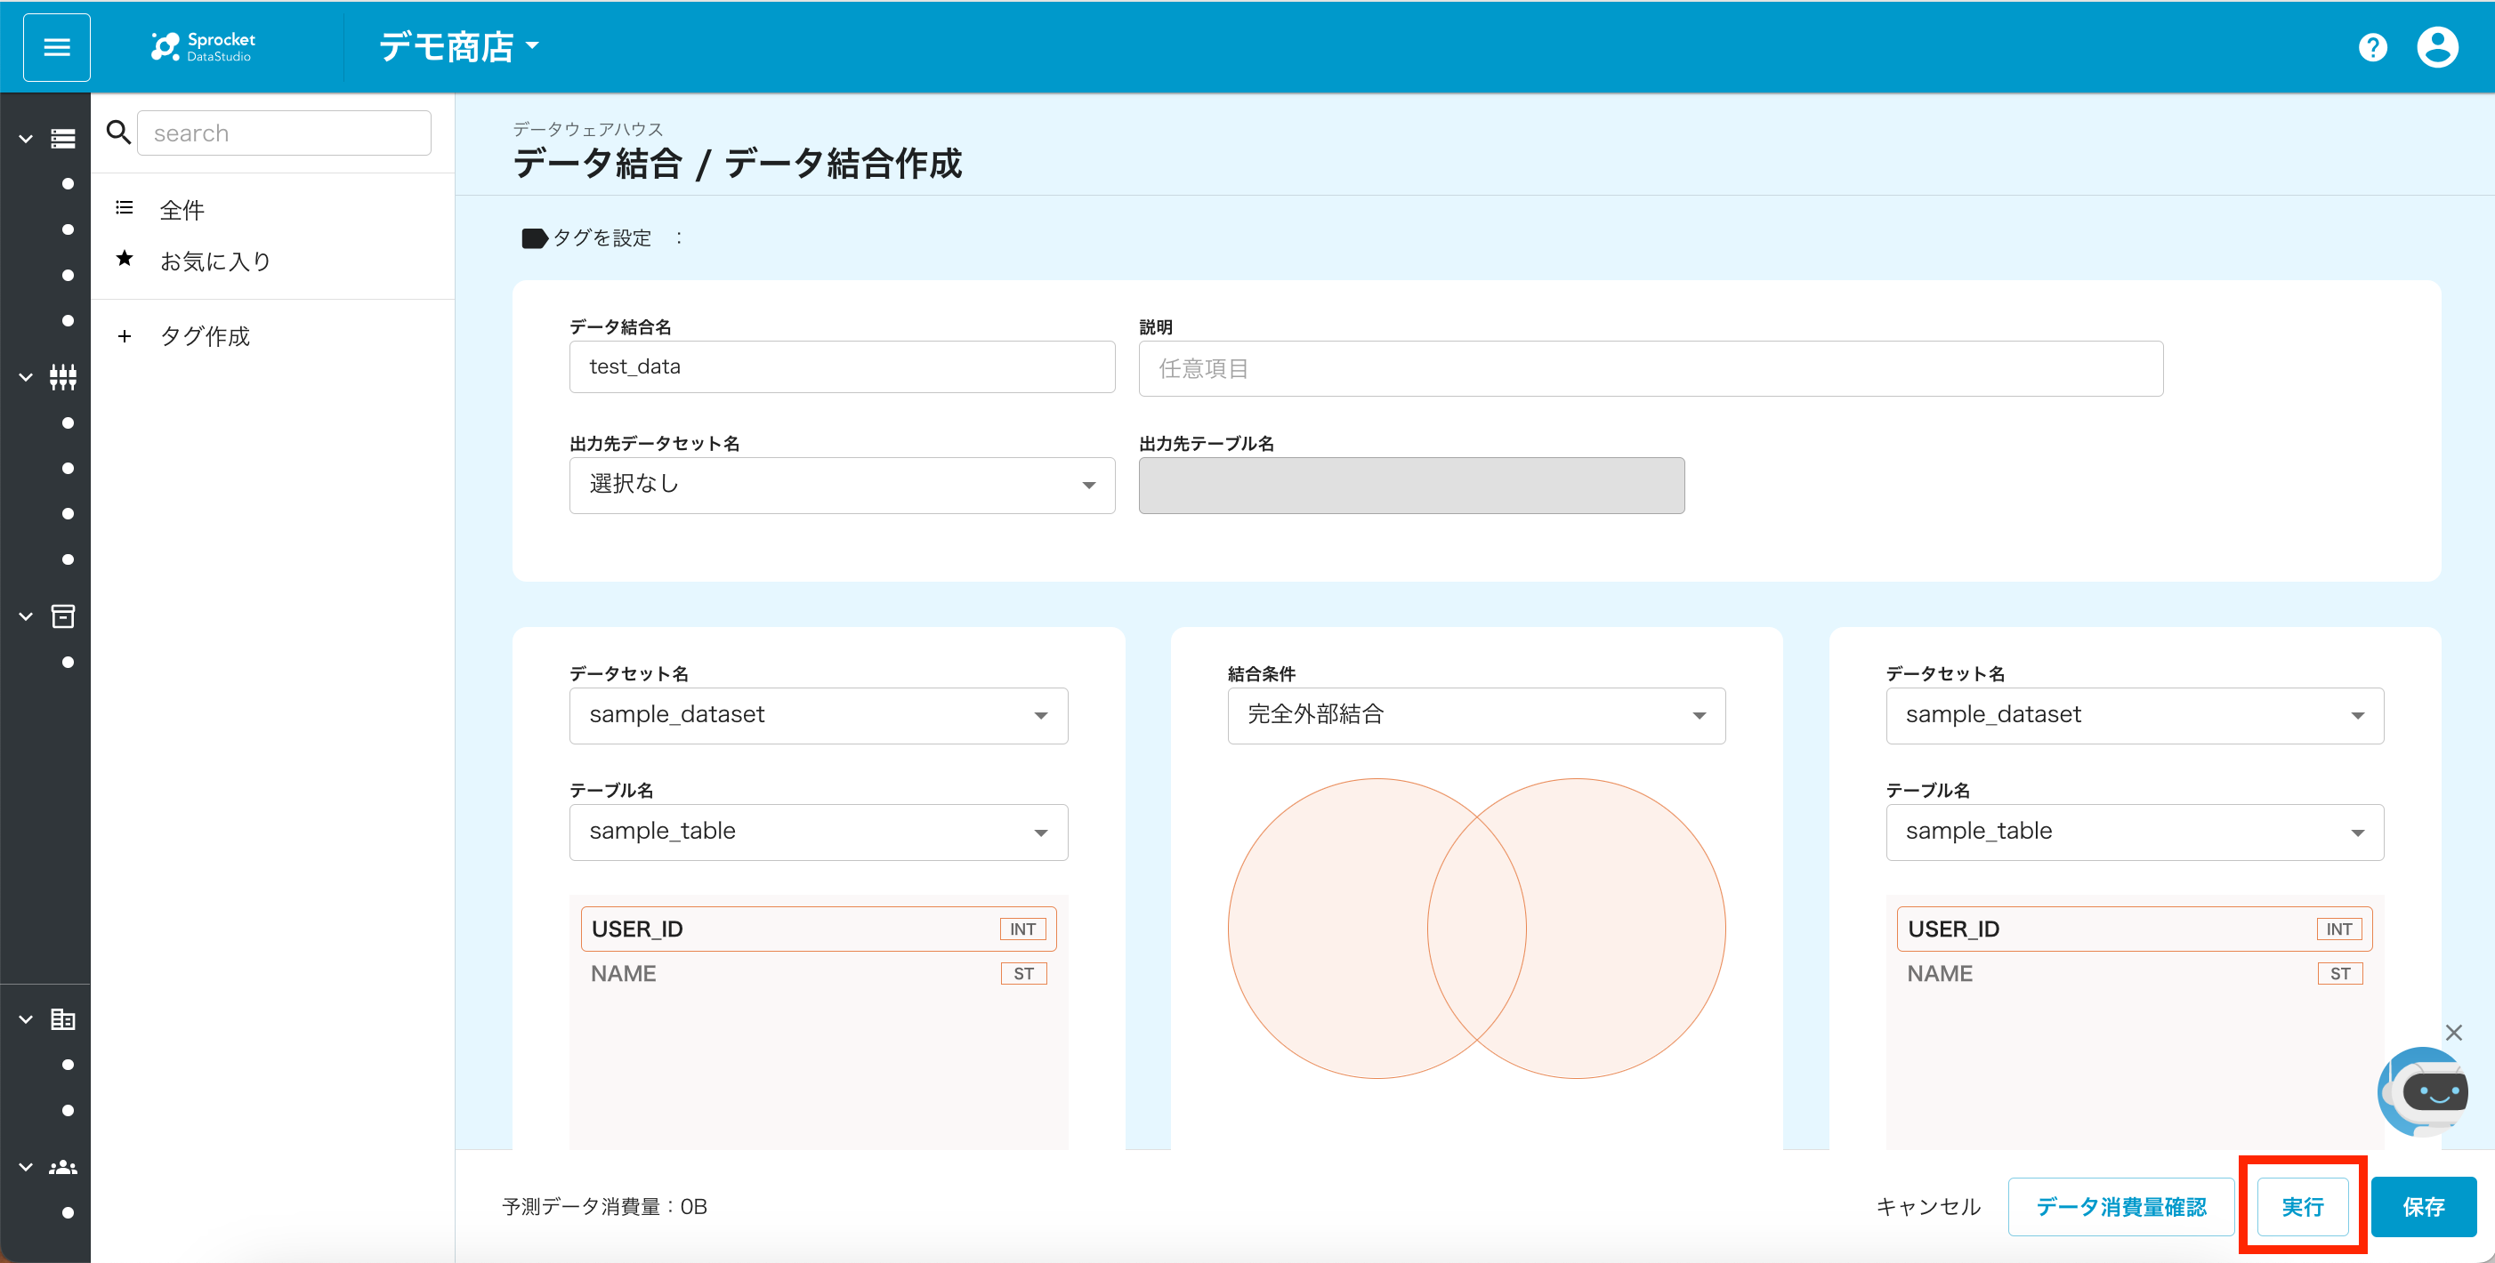Focus the search input field
This screenshot has width=2495, height=1263.
coord(284,133)
